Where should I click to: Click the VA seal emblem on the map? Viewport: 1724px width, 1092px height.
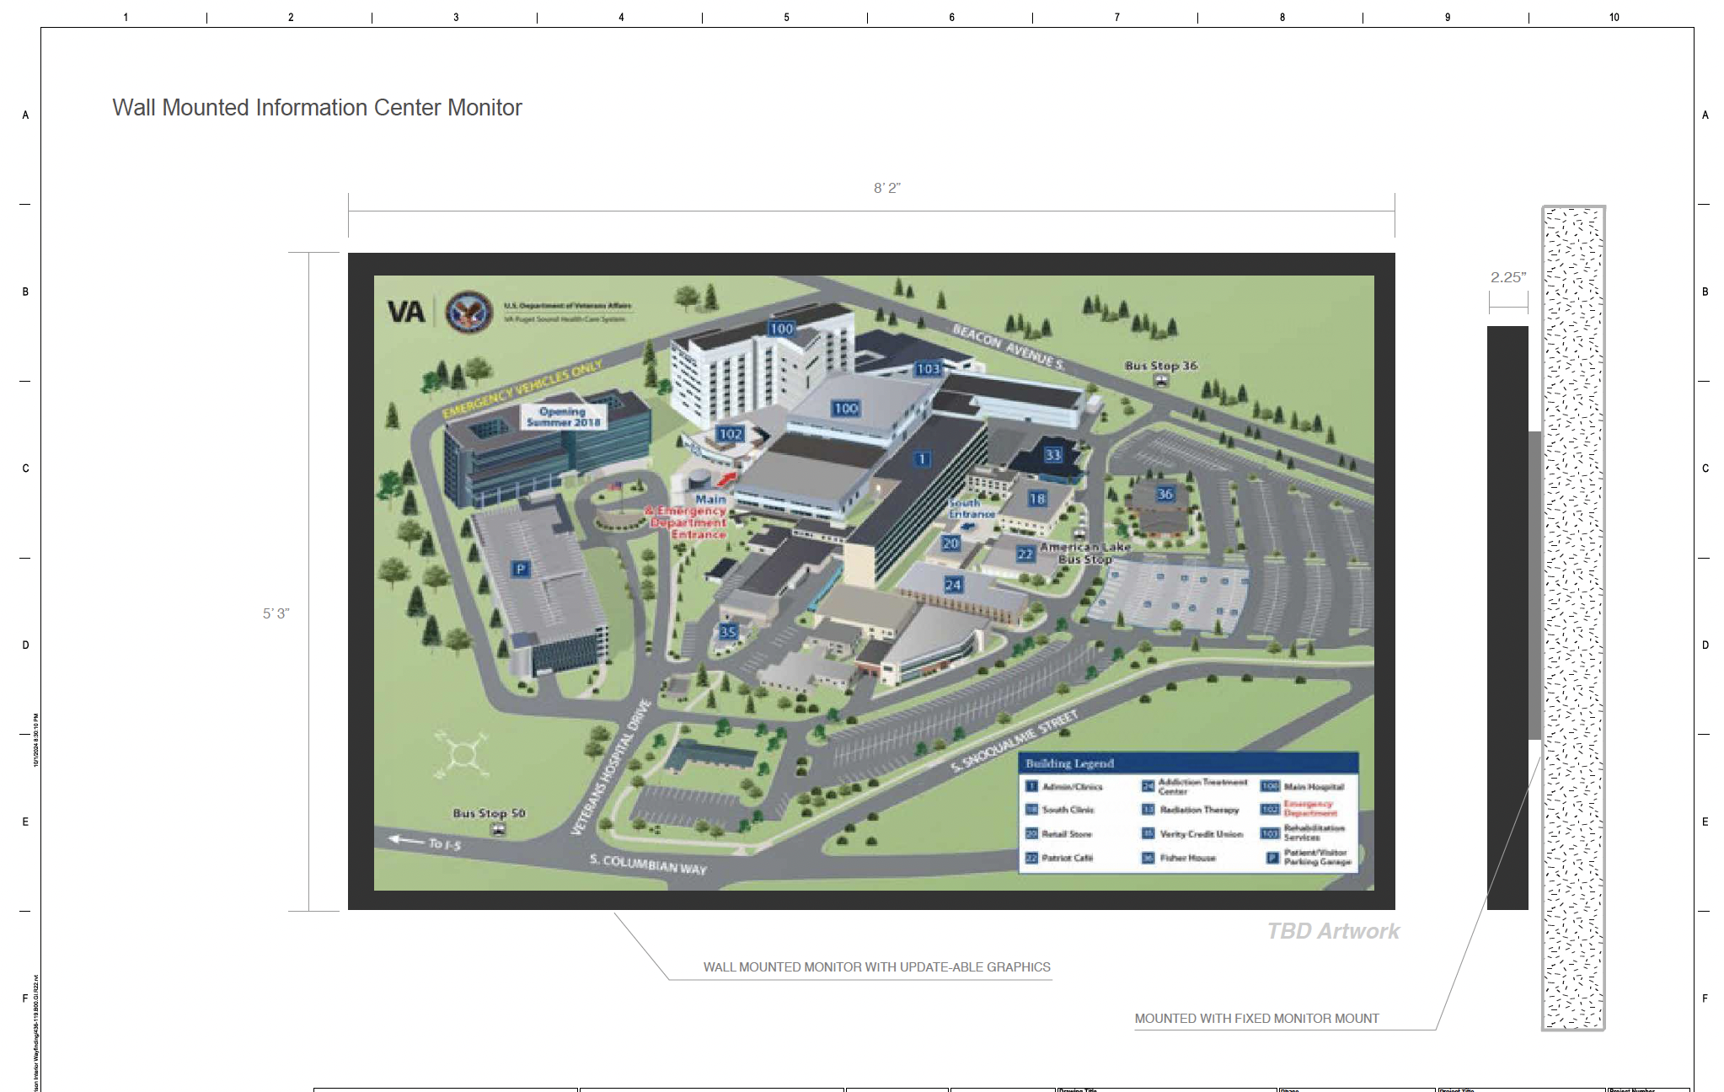[468, 312]
